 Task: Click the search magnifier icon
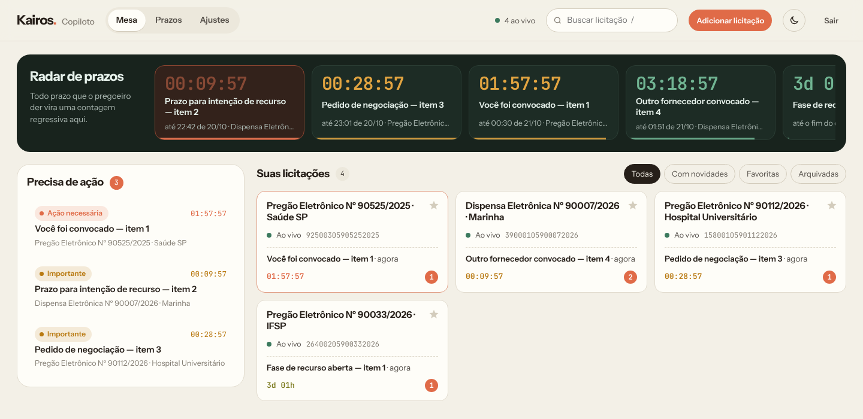pyautogui.click(x=557, y=20)
